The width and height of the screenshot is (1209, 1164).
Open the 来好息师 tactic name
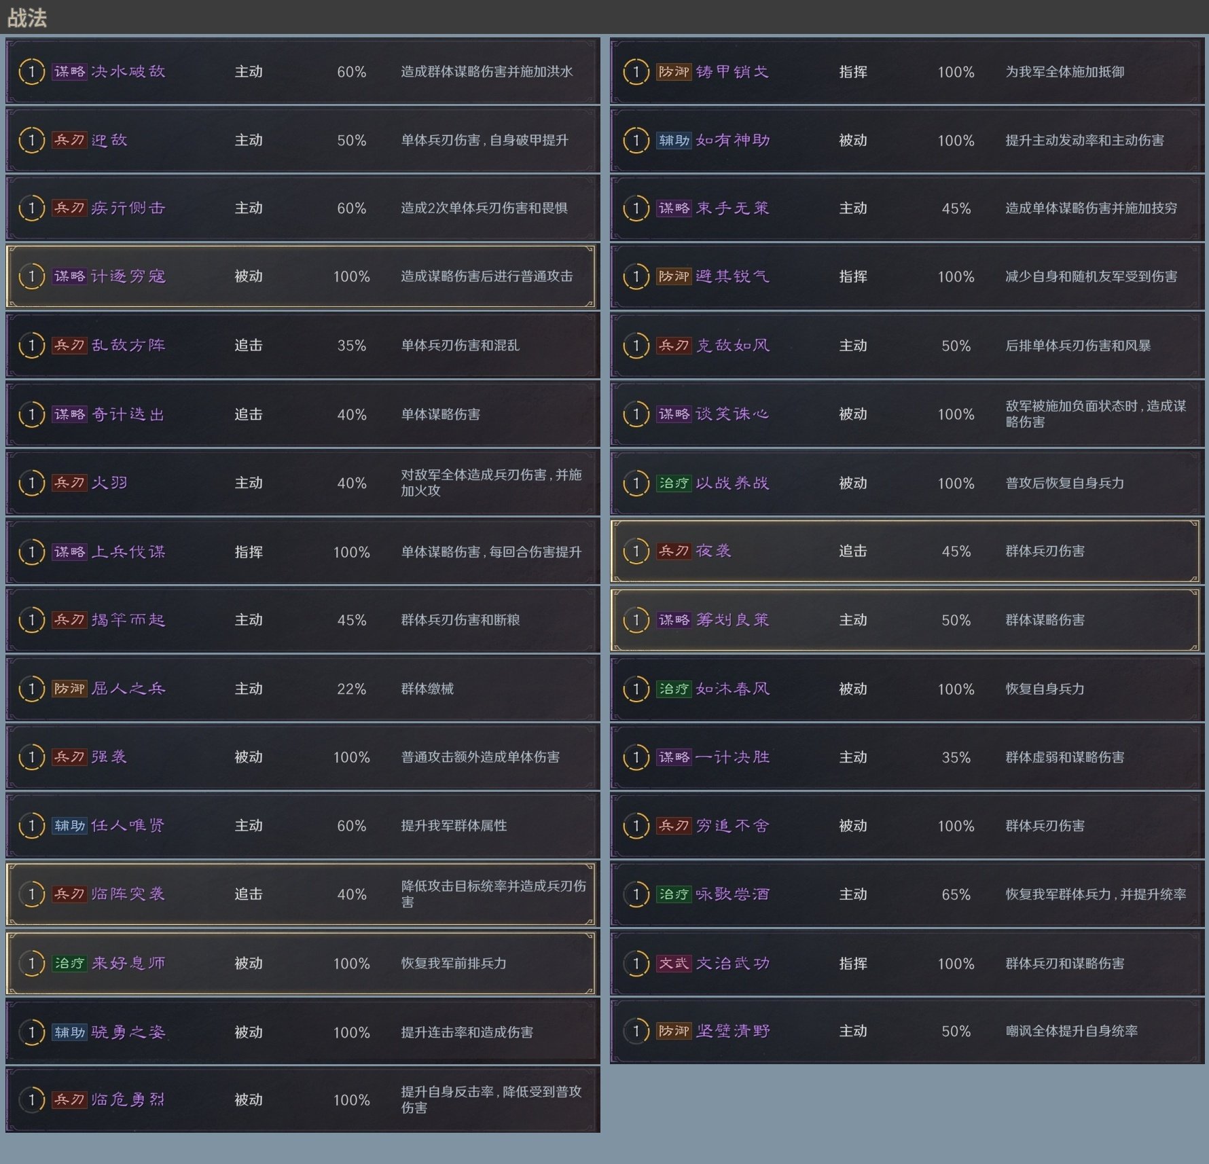128,964
